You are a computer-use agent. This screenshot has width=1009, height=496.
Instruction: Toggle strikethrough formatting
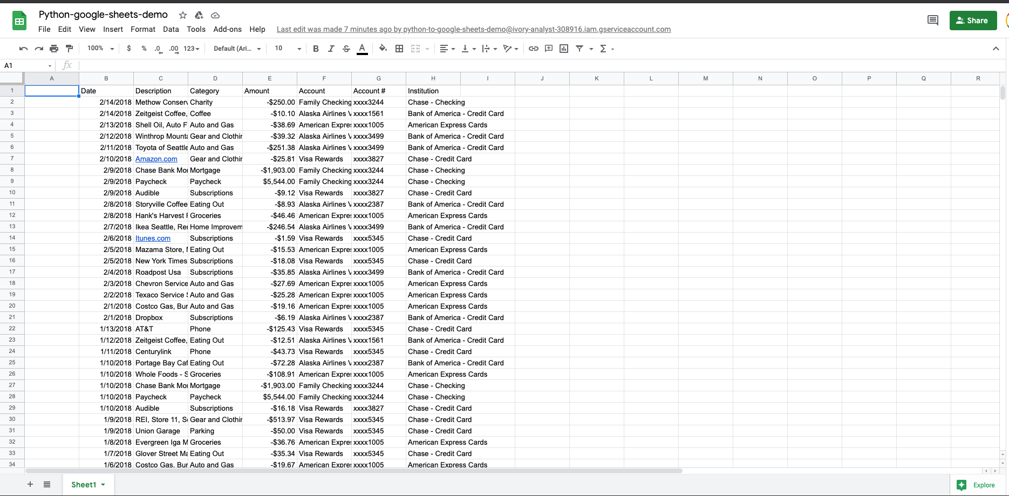coord(346,49)
